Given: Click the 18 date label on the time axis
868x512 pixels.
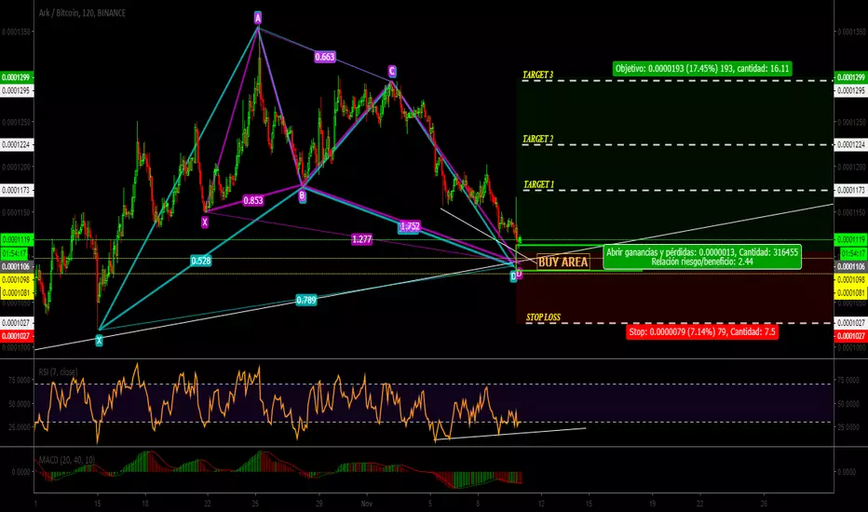Looking at the screenshot, I should (x=145, y=504).
